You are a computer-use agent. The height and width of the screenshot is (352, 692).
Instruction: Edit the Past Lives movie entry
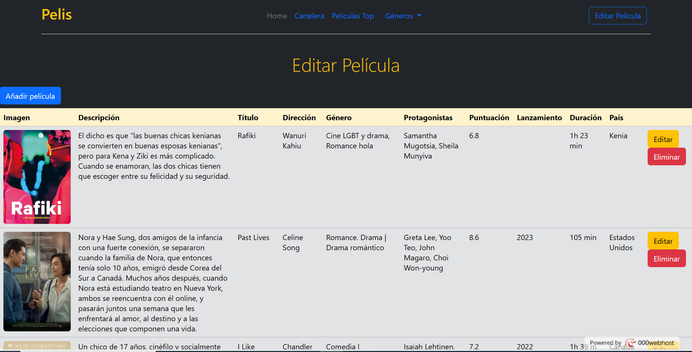(x=663, y=241)
